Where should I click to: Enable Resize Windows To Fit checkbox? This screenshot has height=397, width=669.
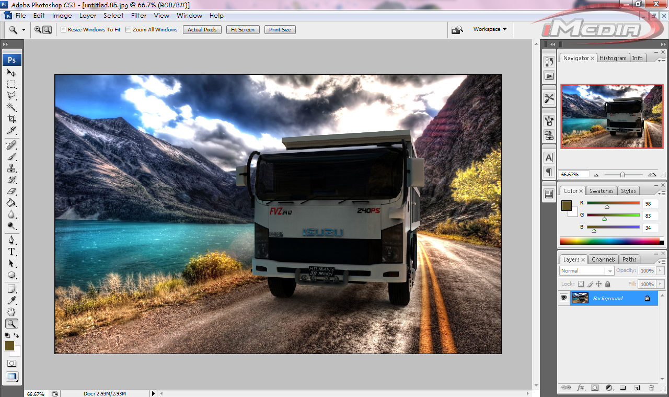[x=64, y=30]
